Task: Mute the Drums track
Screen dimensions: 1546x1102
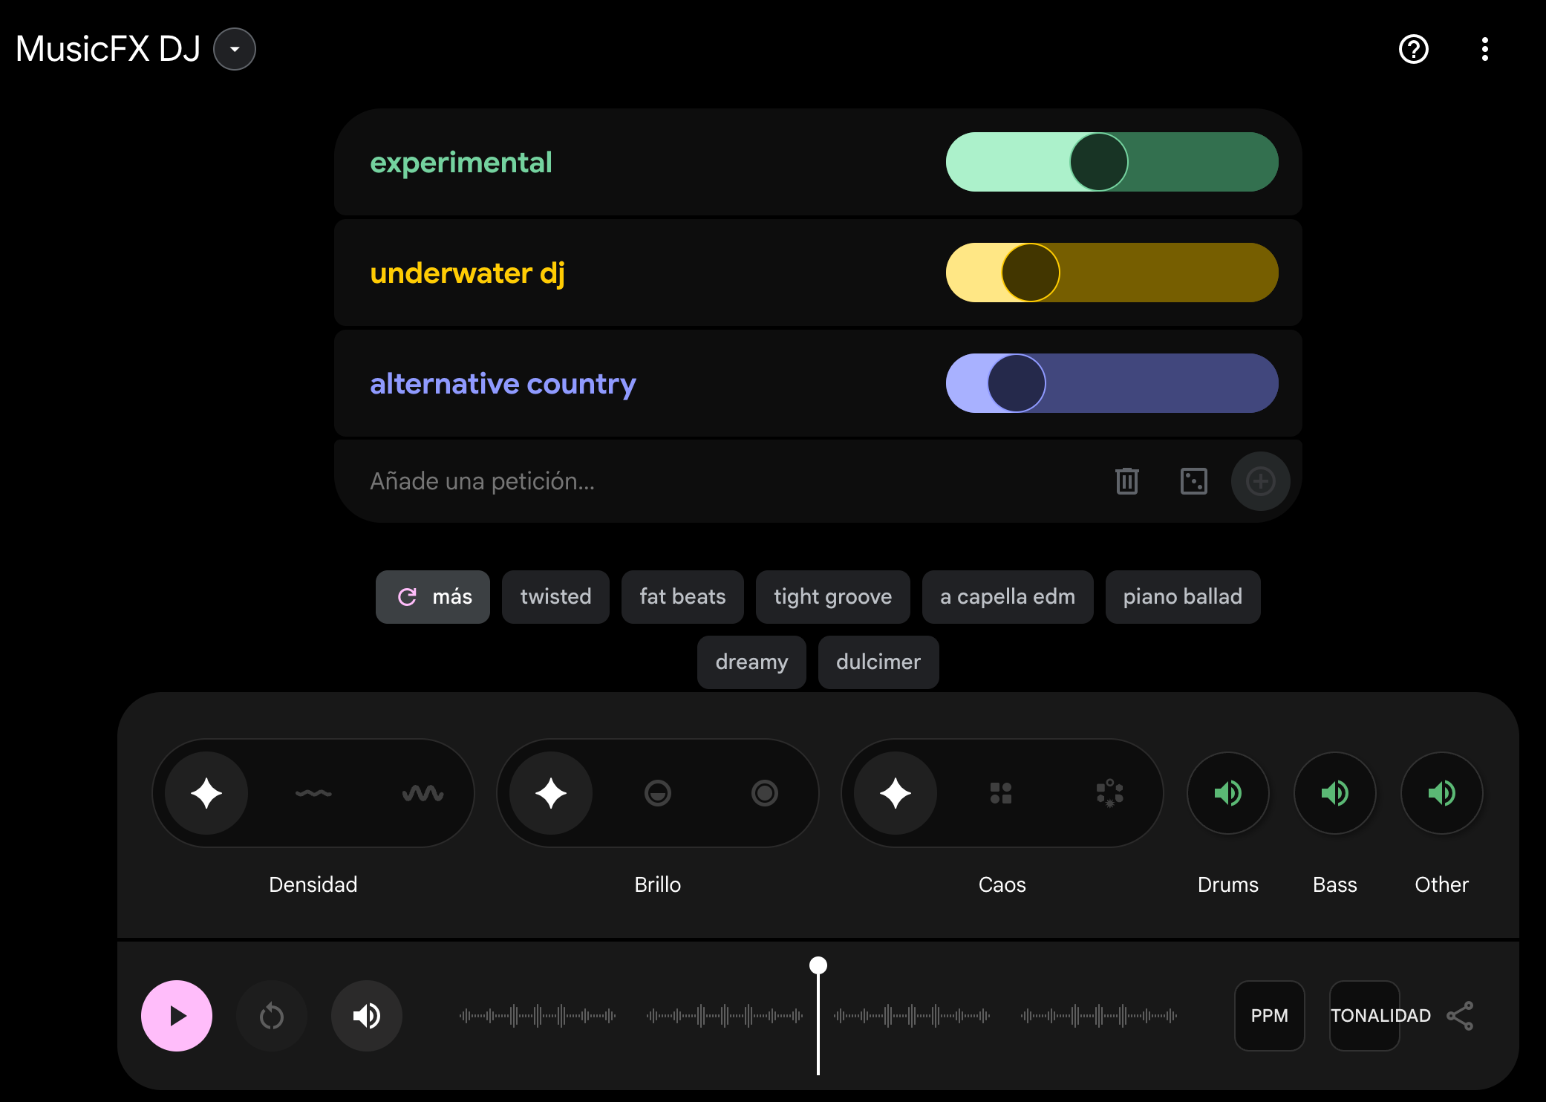Action: pyautogui.click(x=1228, y=793)
